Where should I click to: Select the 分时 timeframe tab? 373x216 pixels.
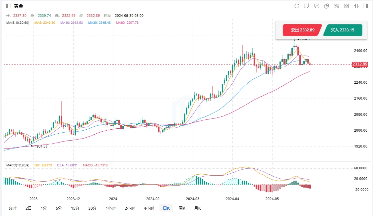tap(12, 208)
